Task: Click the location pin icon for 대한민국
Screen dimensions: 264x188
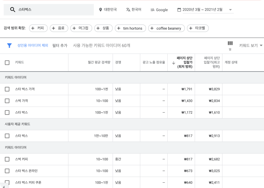Action: [x=101, y=10]
